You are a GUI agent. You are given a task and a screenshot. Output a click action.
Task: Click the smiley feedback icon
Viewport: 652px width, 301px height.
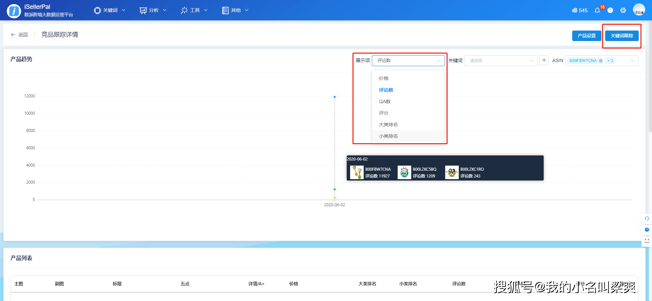[647, 241]
